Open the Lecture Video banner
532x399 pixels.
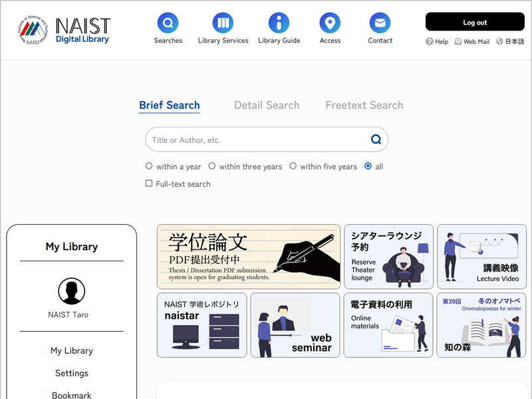click(x=481, y=256)
